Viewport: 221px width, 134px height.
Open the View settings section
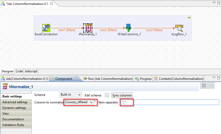point(16,114)
